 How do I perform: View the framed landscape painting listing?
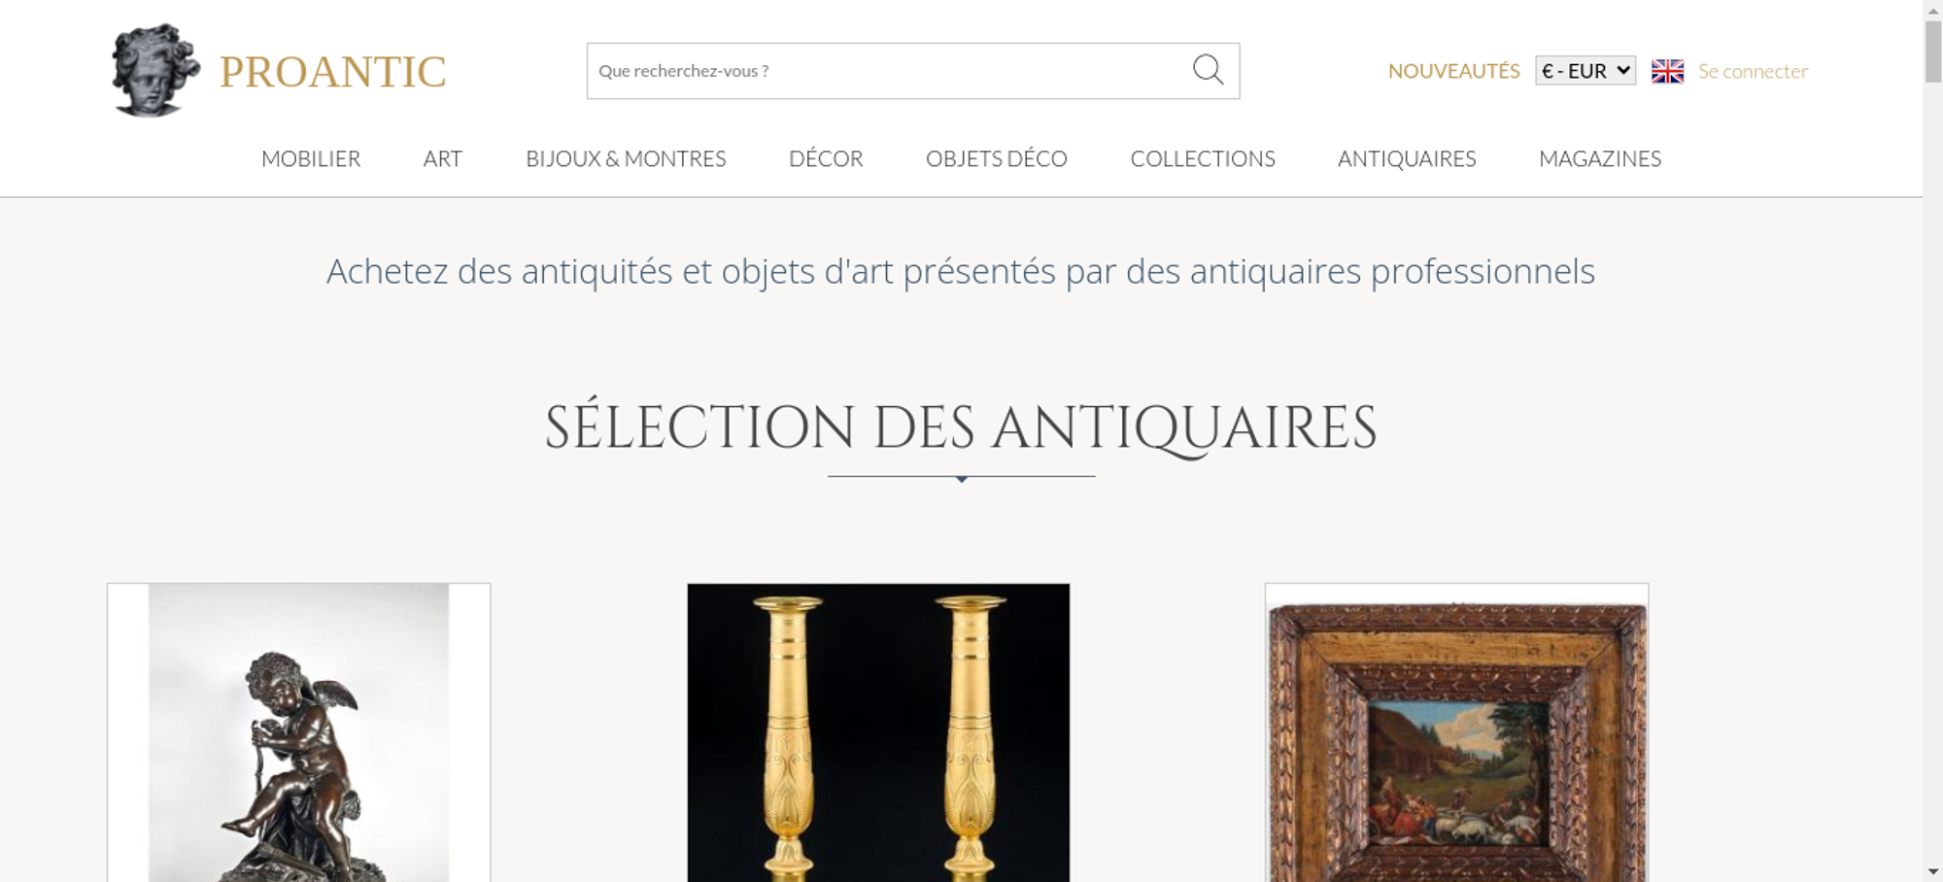(x=1456, y=732)
